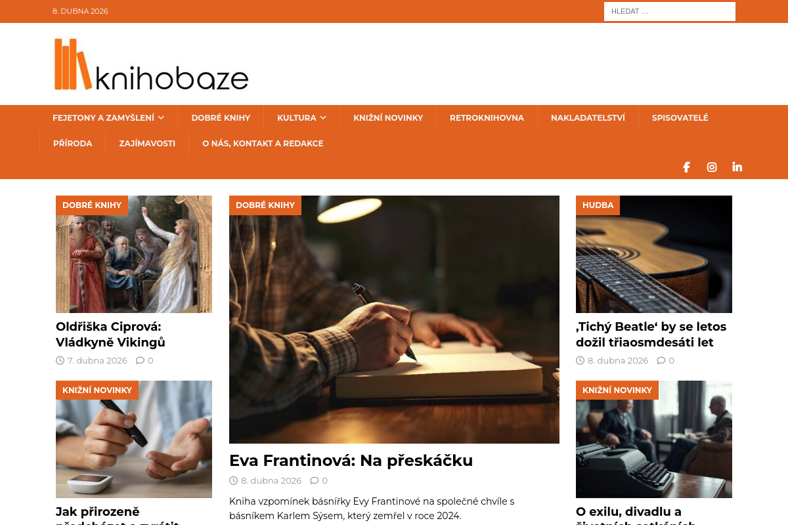Go to the Retroknihovna menu item

click(487, 118)
